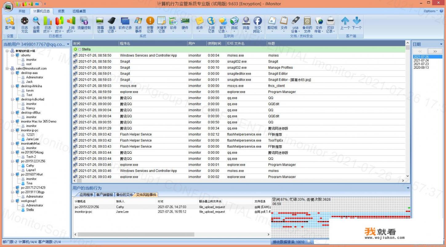Switch to the 开始 ribbon tab

coord(22,11)
